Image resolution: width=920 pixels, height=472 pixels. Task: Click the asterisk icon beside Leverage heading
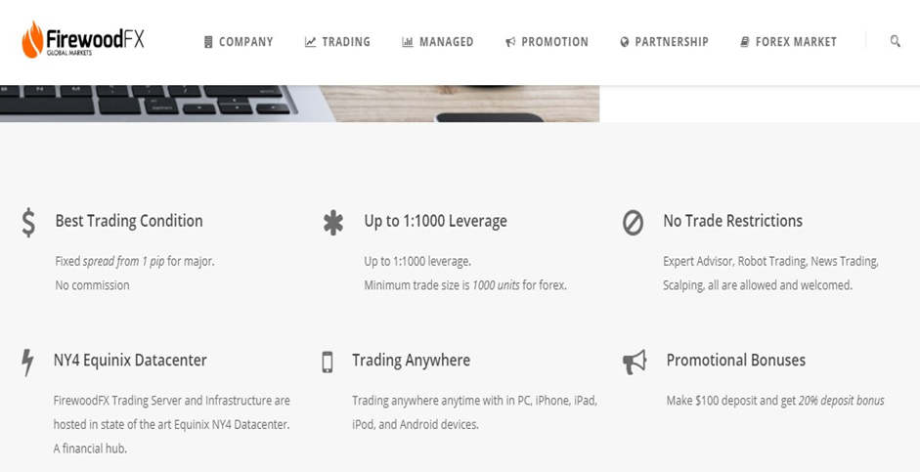(333, 223)
